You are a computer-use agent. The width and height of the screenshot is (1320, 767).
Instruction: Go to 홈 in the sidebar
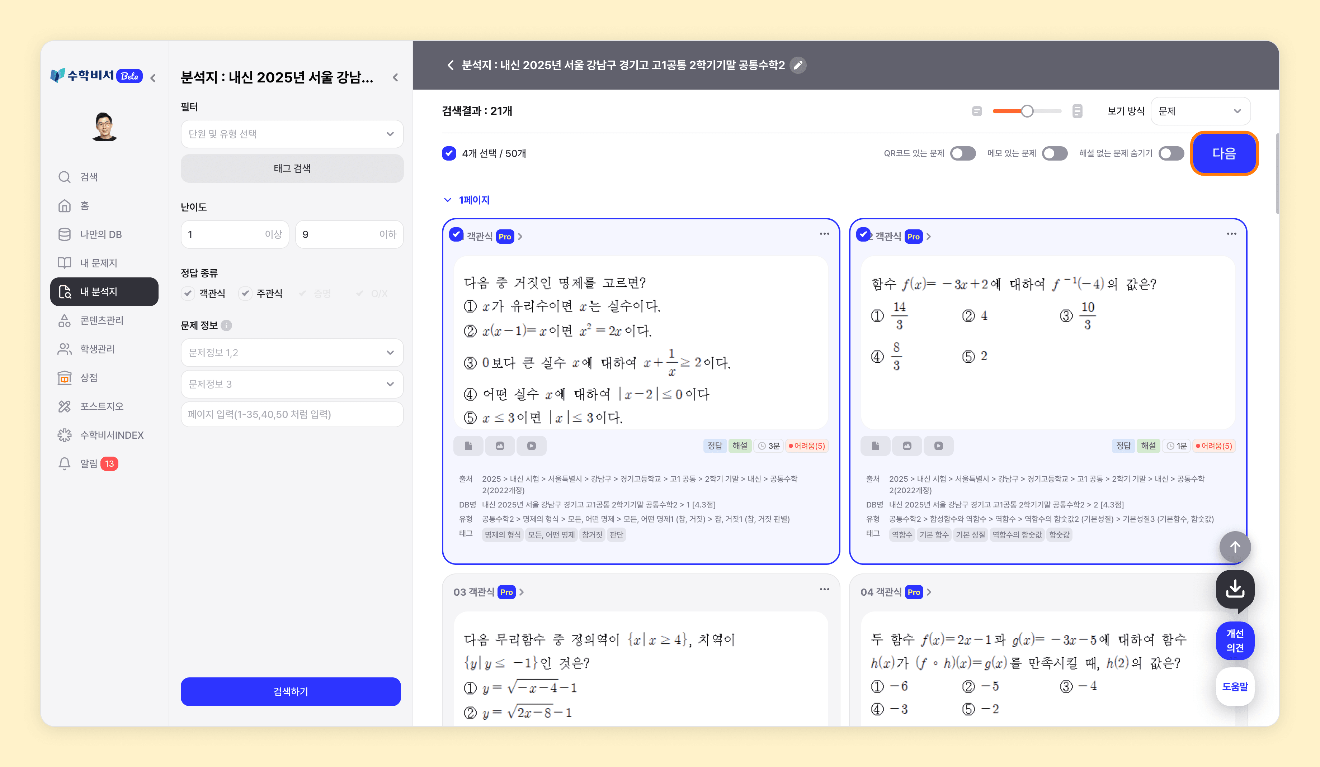104,206
